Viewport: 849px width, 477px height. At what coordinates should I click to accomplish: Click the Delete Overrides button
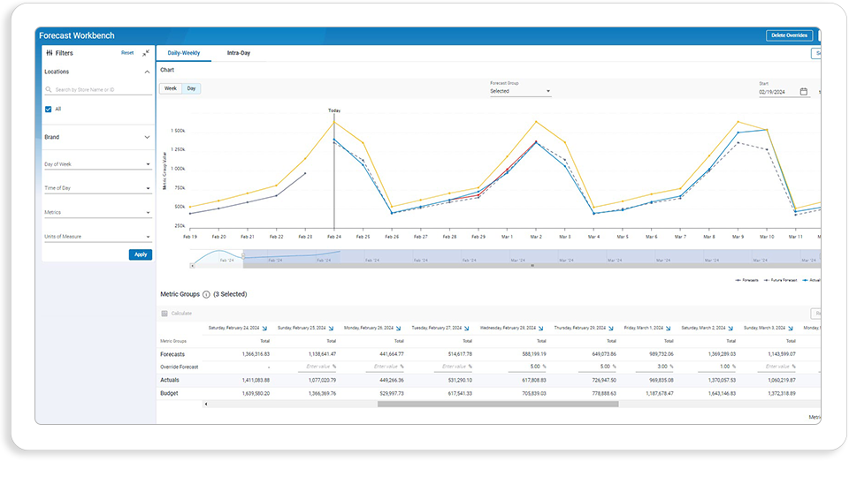pos(789,35)
